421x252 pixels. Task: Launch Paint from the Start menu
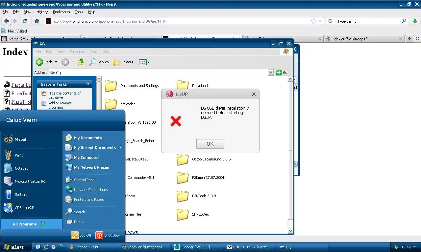[31, 155]
